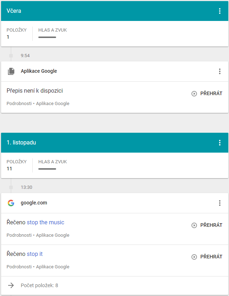This screenshot has width=229, height=296.
Task: Expand the 'Počet položek: 8' arrow
Action: point(11,285)
